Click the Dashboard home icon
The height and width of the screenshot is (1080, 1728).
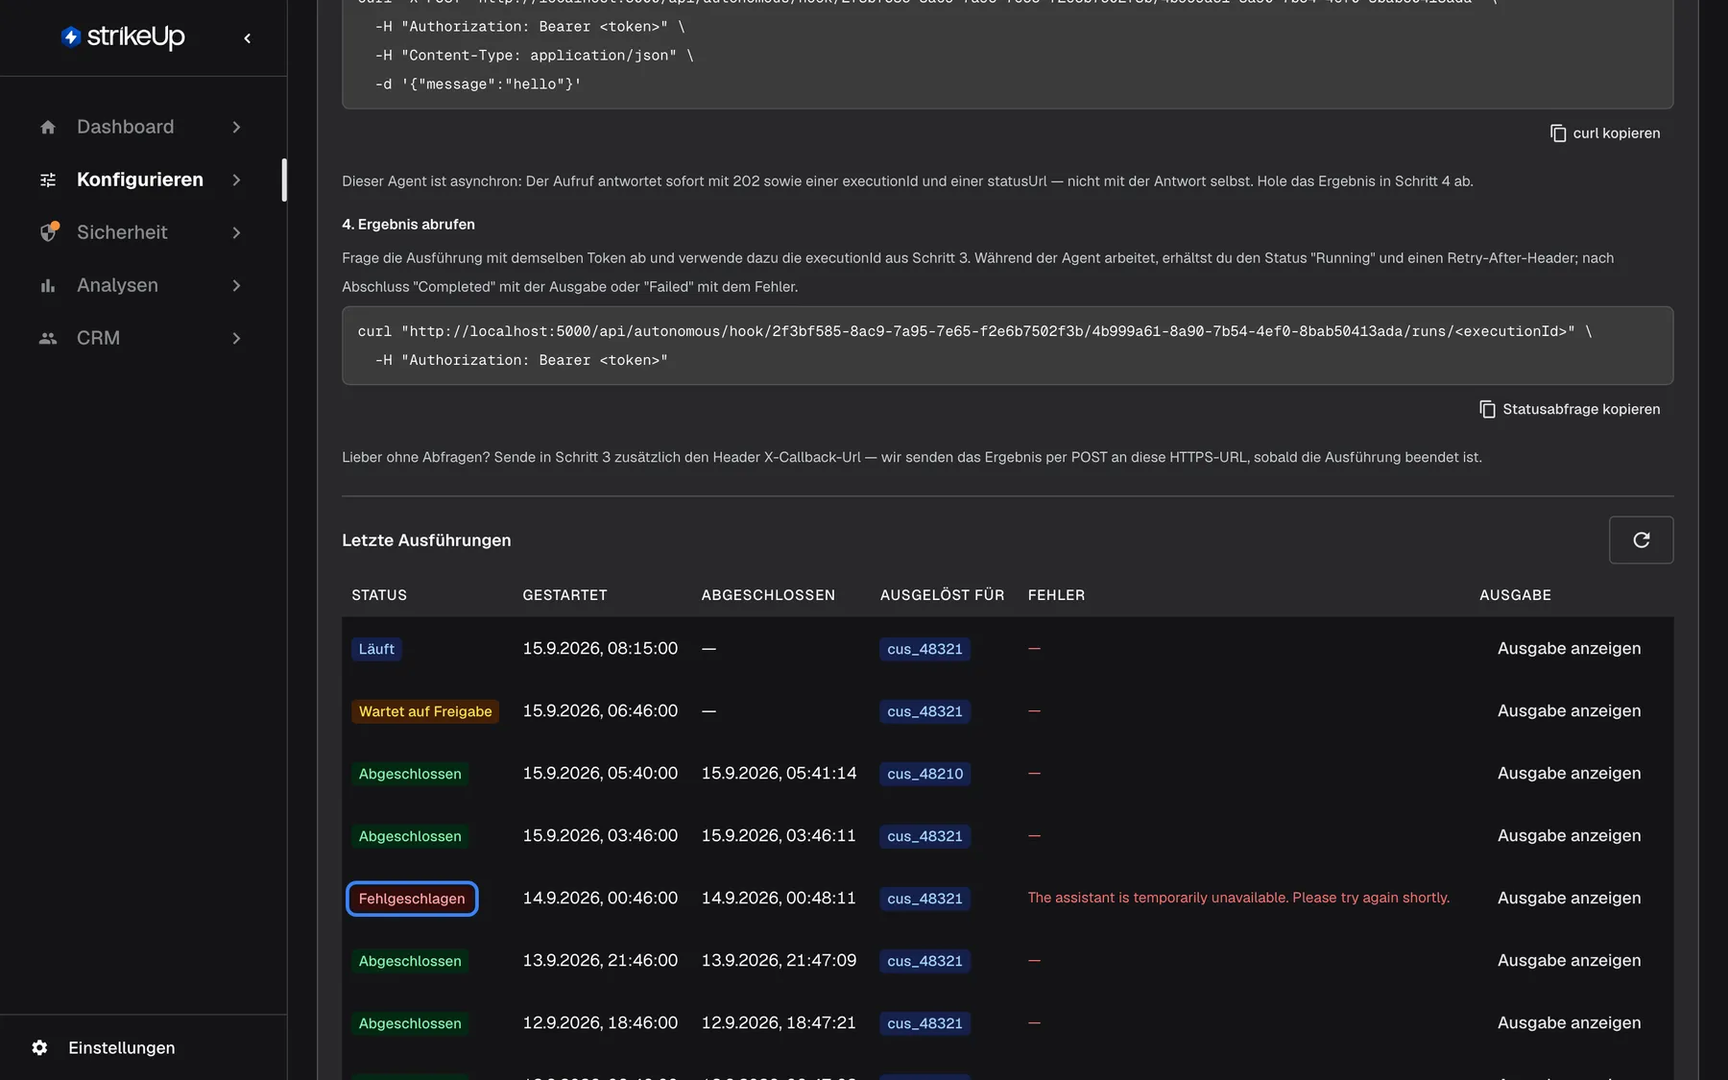click(x=48, y=127)
